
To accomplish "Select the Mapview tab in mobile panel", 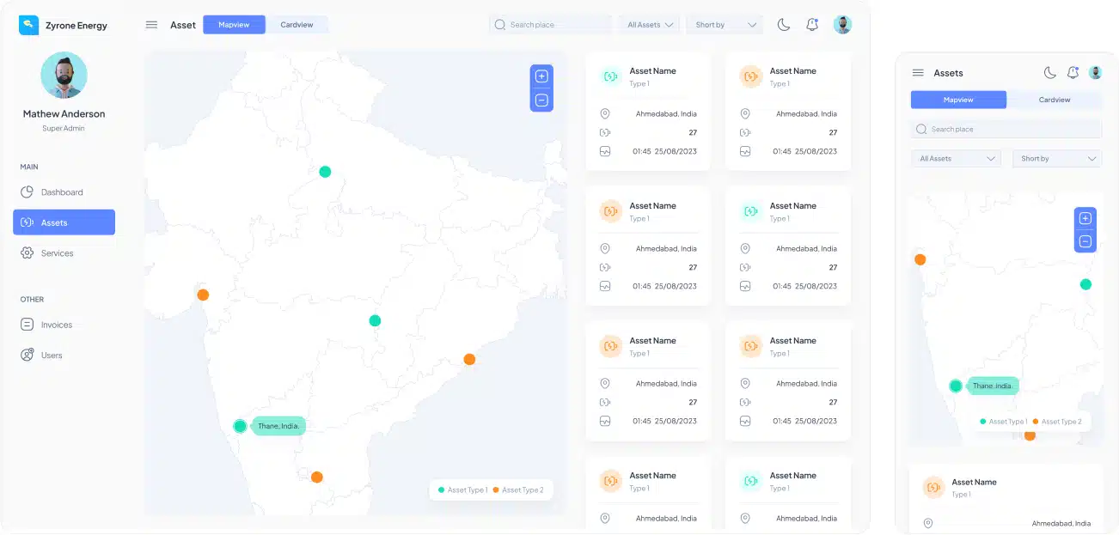I will click(x=958, y=100).
